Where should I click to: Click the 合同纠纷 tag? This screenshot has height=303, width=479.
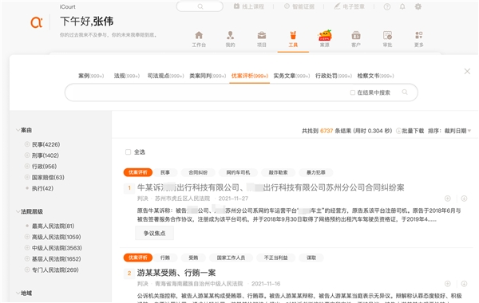coord(198,172)
